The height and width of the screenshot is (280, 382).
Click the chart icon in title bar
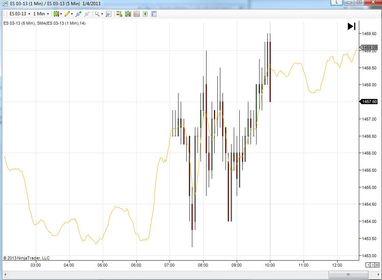[5, 4]
